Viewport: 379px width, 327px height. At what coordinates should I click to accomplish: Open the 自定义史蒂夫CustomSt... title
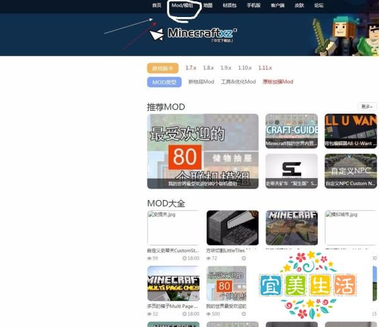click(173, 251)
